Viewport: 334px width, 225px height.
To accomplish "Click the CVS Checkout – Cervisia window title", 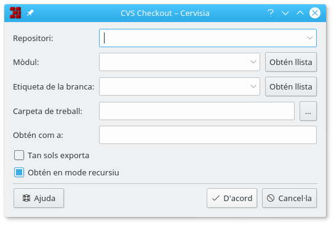I will point(165,13).
